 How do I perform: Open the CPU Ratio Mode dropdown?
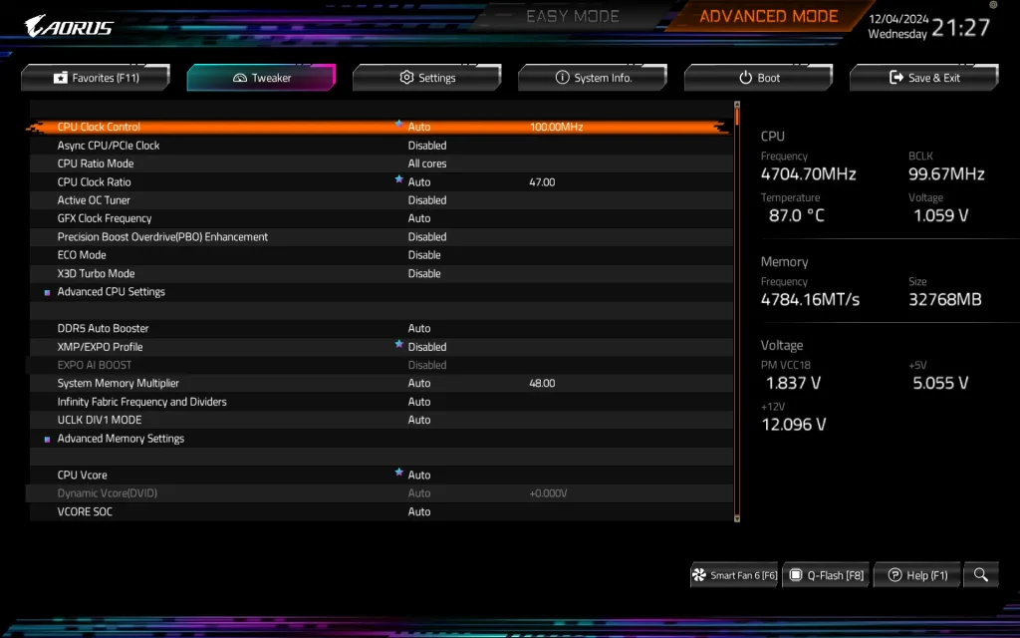[x=428, y=162]
